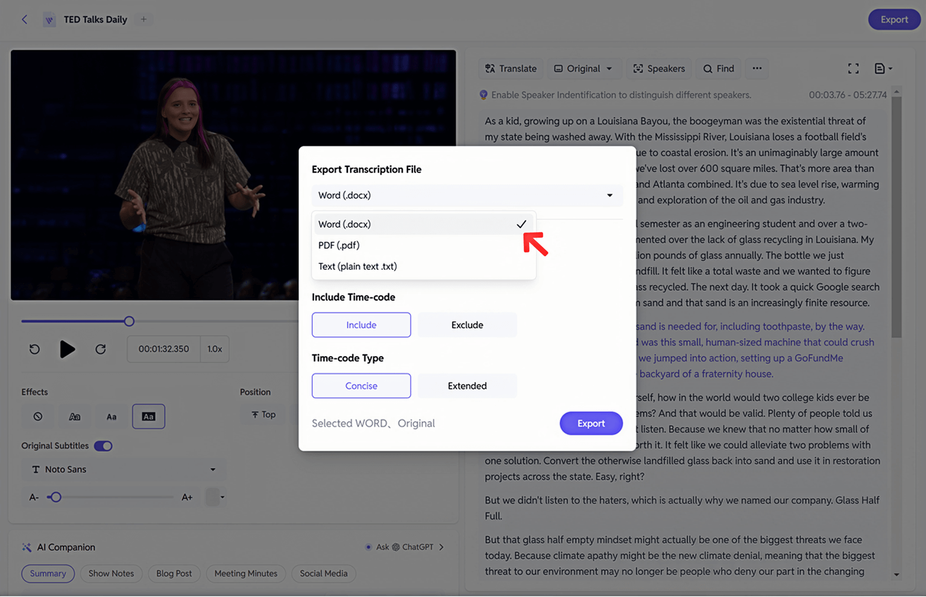The height and width of the screenshot is (597, 926).
Task: Click the video preview thumbnail
Action: pyautogui.click(x=233, y=175)
